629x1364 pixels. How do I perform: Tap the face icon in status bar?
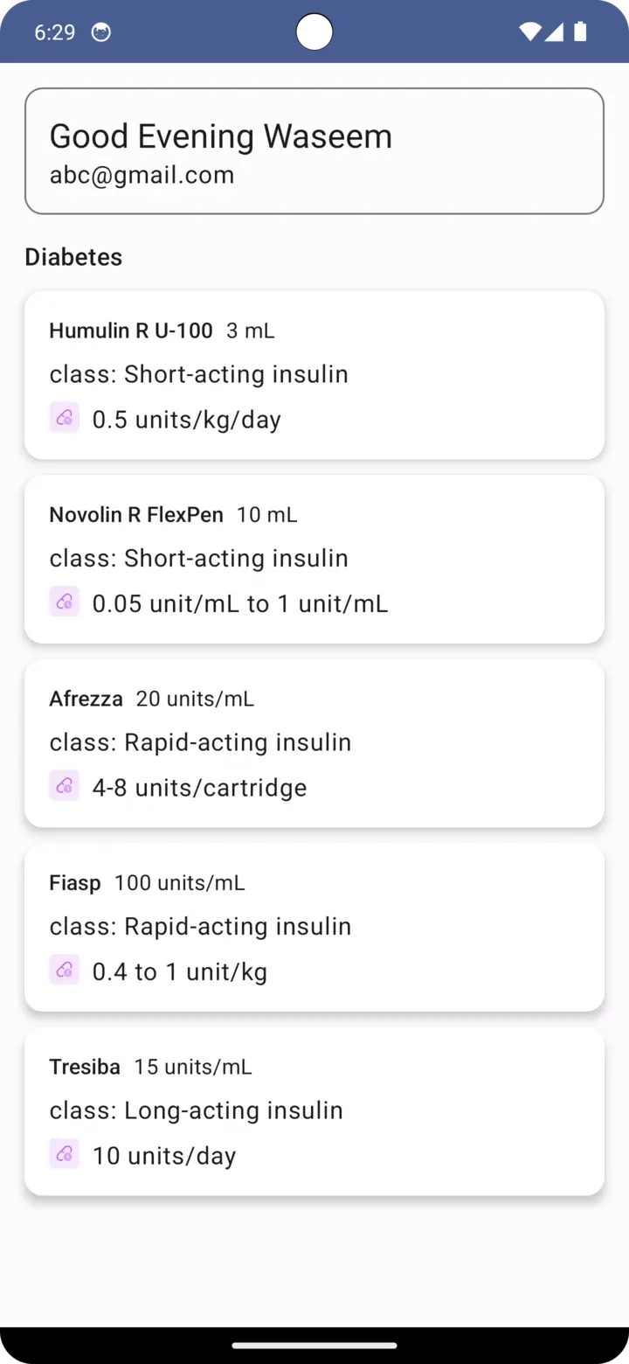click(x=101, y=32)
